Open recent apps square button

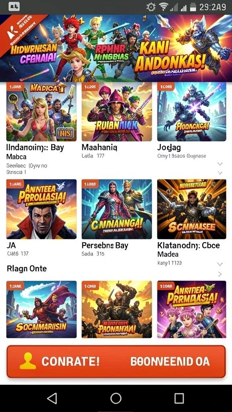pyautogui.click(x=179, y=398)
